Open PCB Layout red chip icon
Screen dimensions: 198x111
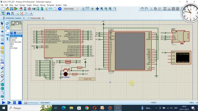29,9
